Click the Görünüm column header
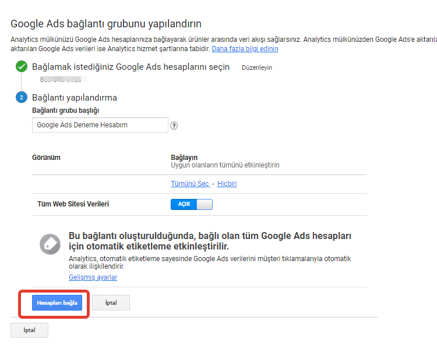 (46, 158)
